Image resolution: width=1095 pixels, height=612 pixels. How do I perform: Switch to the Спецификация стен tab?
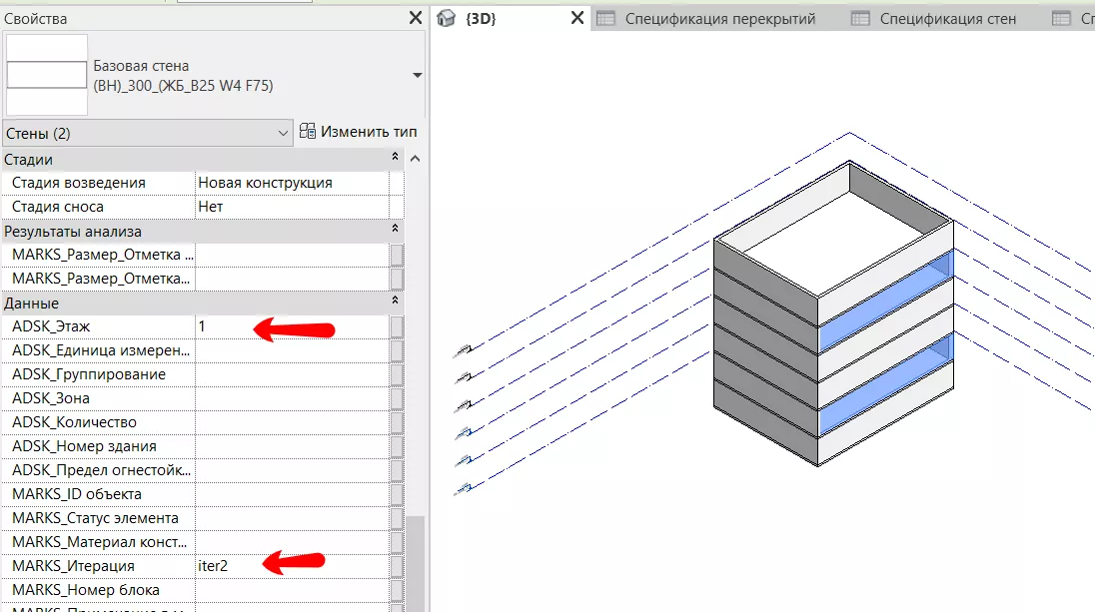click(947, 18)
